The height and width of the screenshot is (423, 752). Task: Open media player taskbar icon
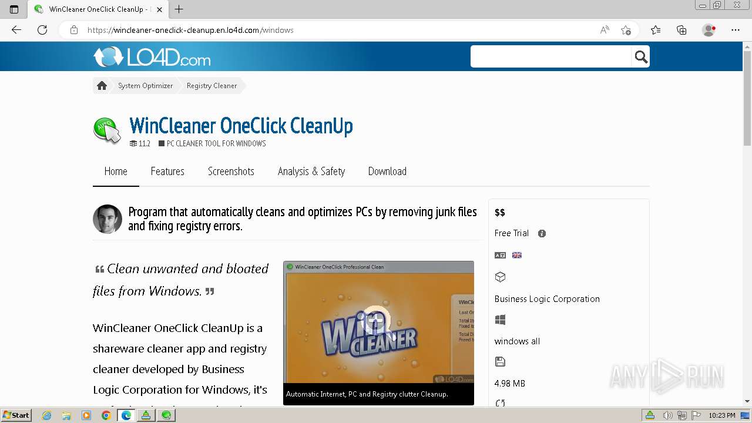pos(86,415)
